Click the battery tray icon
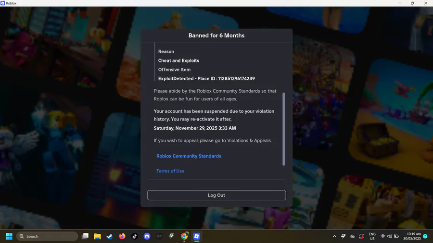433x243 pixels. (x=396, y=236)
